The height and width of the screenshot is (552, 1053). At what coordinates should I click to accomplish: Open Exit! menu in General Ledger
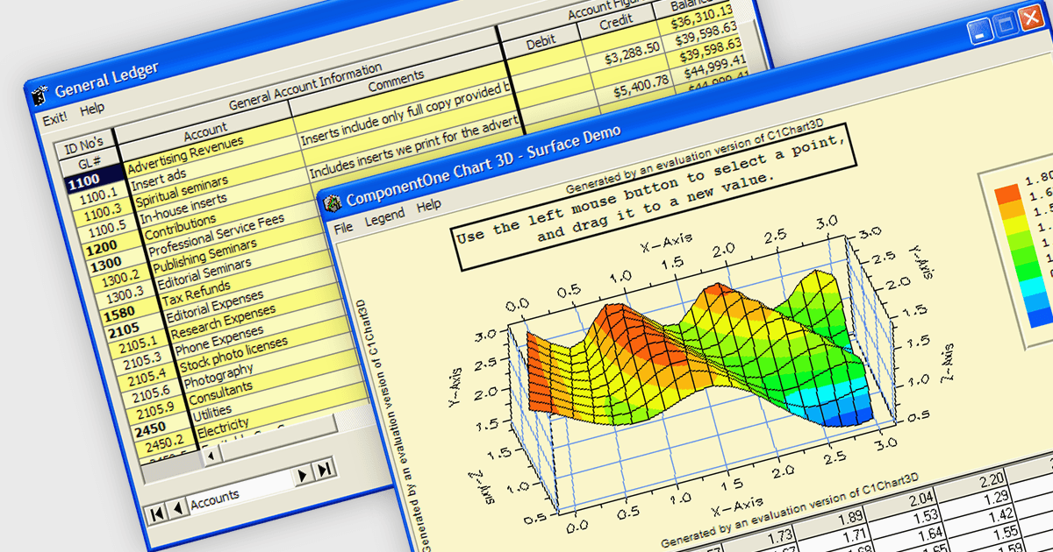tap(54, 118)
